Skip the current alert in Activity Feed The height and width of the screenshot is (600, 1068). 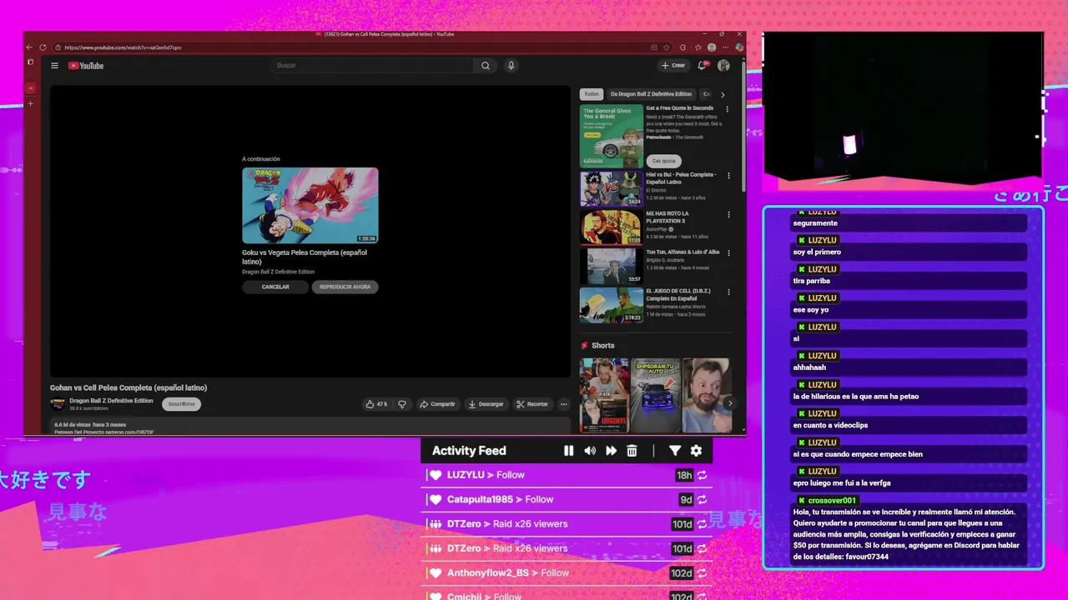(611, 451)
